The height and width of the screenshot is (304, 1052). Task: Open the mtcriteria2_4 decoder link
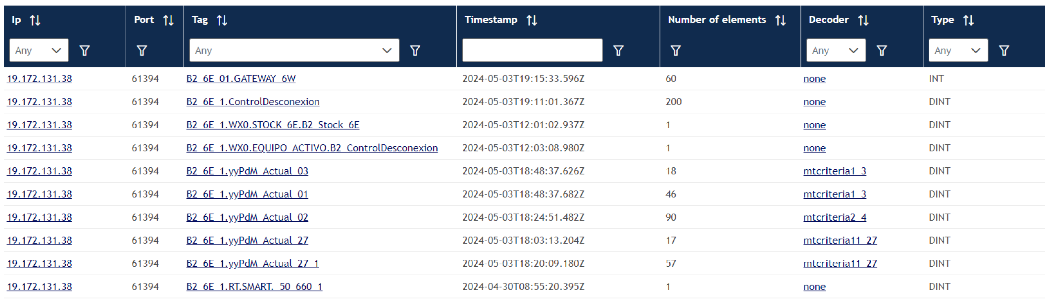coord(834,218)
